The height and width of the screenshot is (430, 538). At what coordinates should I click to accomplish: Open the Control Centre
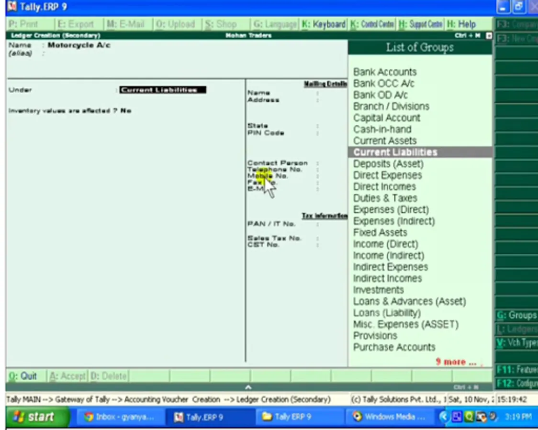click(x=372, y=24)
